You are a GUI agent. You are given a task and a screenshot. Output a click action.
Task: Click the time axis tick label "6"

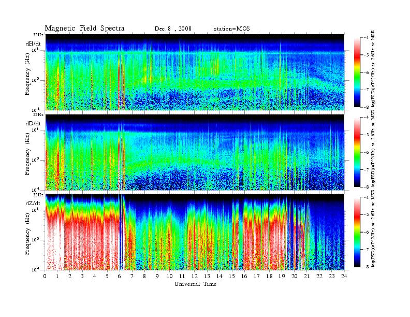click(120, 276)
